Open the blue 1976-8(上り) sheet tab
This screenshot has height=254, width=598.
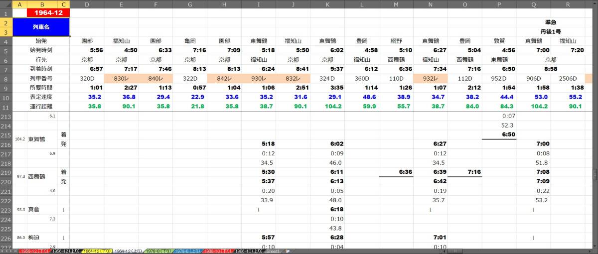[x=187, y=252]
